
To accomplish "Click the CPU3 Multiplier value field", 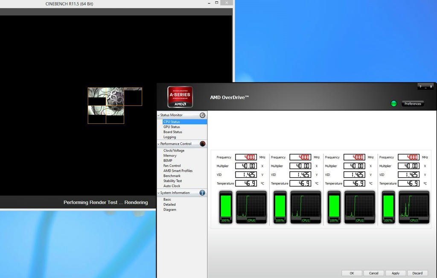I will [409, 166].
